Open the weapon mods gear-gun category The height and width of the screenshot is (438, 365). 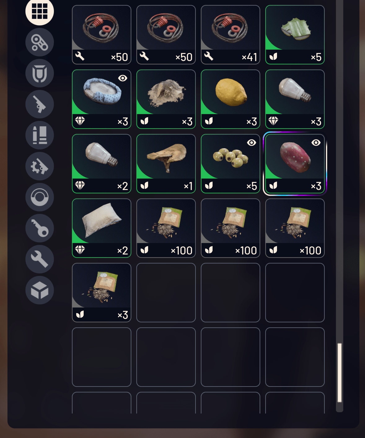point(40,166)
